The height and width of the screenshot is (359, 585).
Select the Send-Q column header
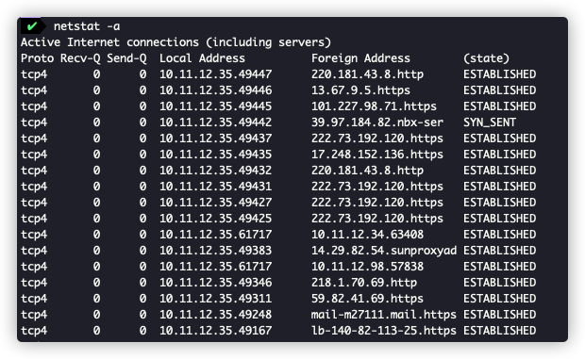(126, 58)
